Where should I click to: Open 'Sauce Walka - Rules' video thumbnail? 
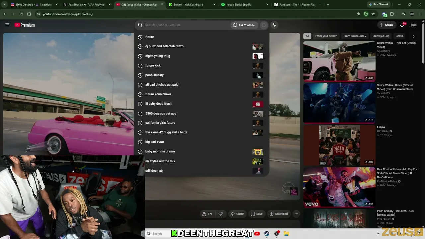click(x=339, y=103)
